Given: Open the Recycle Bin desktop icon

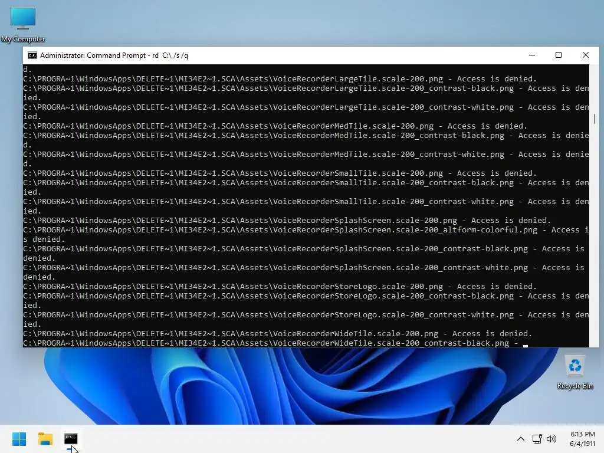Looking at the screenshot, I should (575, 373).
